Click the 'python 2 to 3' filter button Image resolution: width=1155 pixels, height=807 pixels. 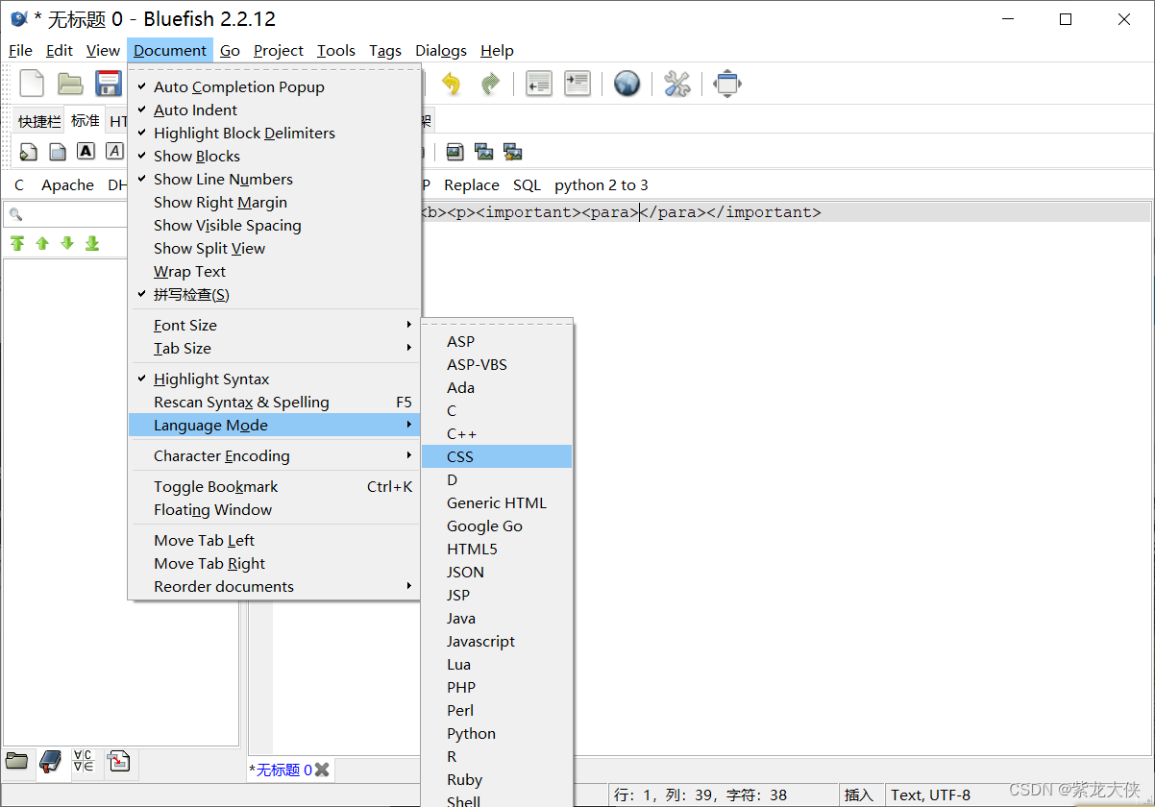(x=602, y=184)
